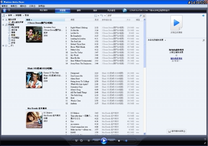Toggle repeat playback
The height and width of the screenshot is (146, 208).
(82, 141)
